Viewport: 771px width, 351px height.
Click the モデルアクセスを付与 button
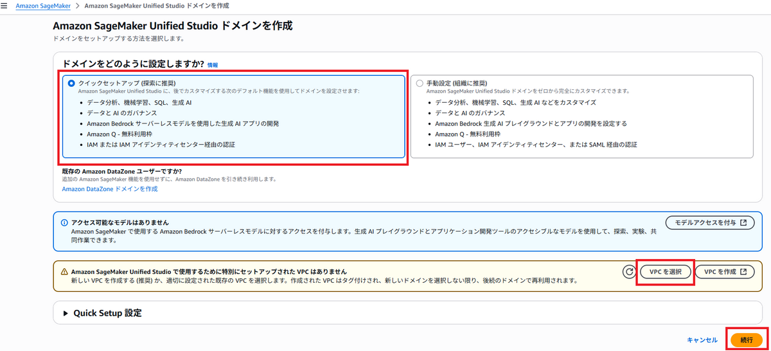709,222
